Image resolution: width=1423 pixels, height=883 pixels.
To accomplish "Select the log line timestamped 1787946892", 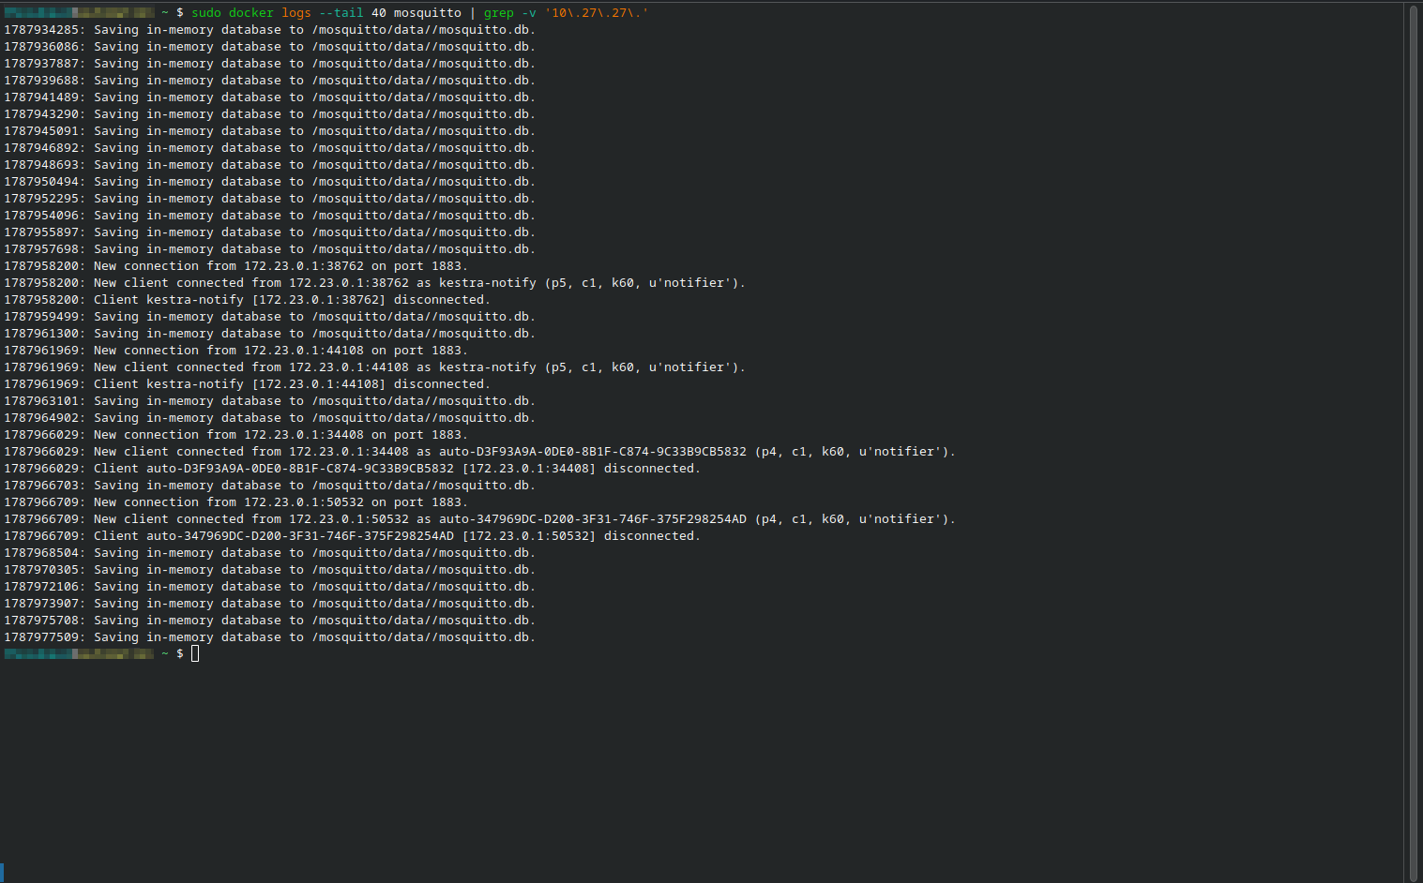I will point(270,148).
